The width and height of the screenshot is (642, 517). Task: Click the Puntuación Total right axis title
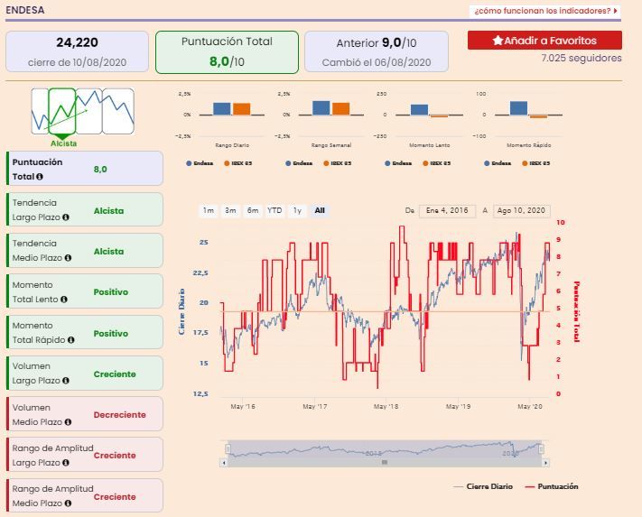tap(576, 311)
